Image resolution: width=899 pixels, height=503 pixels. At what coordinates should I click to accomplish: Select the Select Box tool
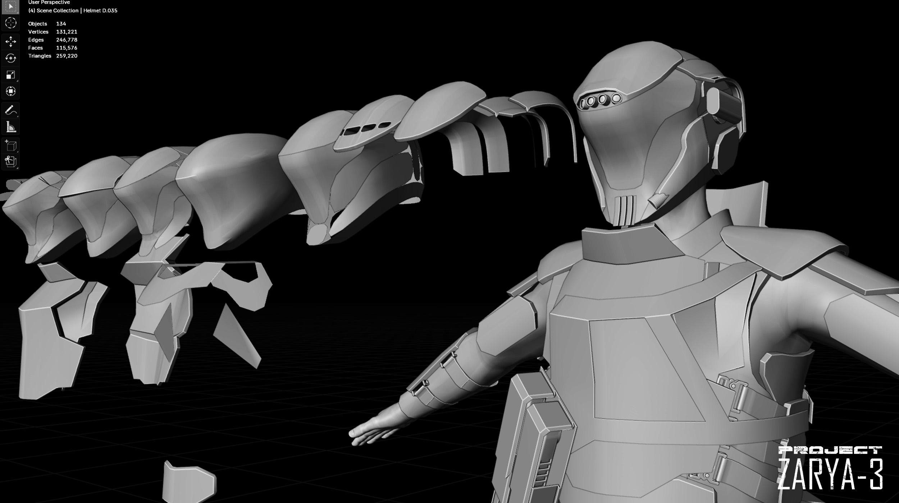click(x=10, y=6)
